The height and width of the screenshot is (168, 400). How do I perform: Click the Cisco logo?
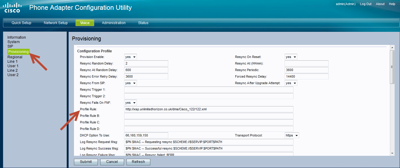click(x=13, y=7)
